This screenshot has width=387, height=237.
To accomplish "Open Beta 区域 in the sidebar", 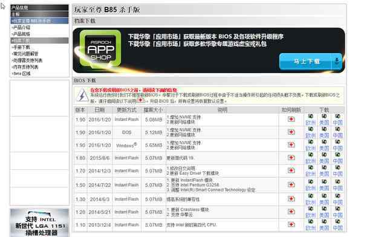I will tap(22, 74).
